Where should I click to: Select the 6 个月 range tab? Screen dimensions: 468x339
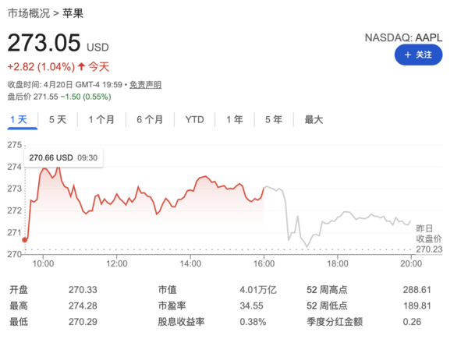[150, 120]
